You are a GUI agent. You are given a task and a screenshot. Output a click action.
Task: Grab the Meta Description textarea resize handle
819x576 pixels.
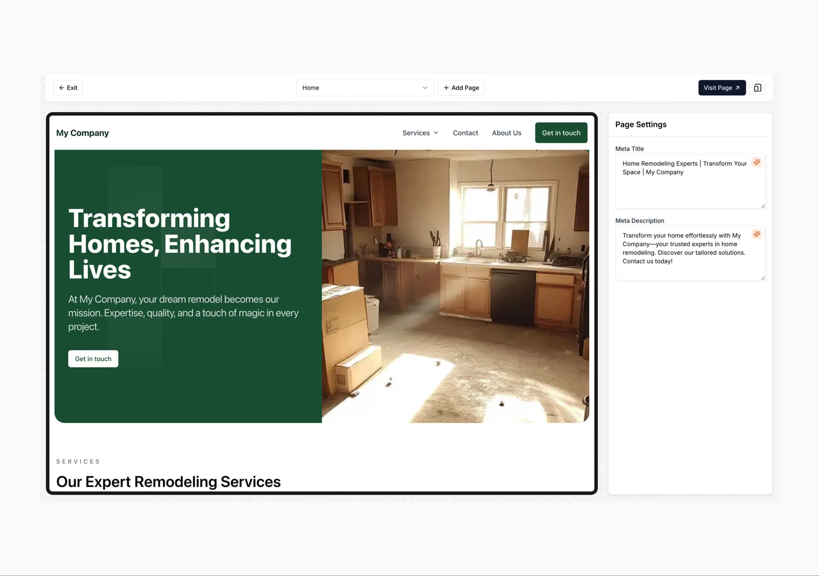(762, 278)
